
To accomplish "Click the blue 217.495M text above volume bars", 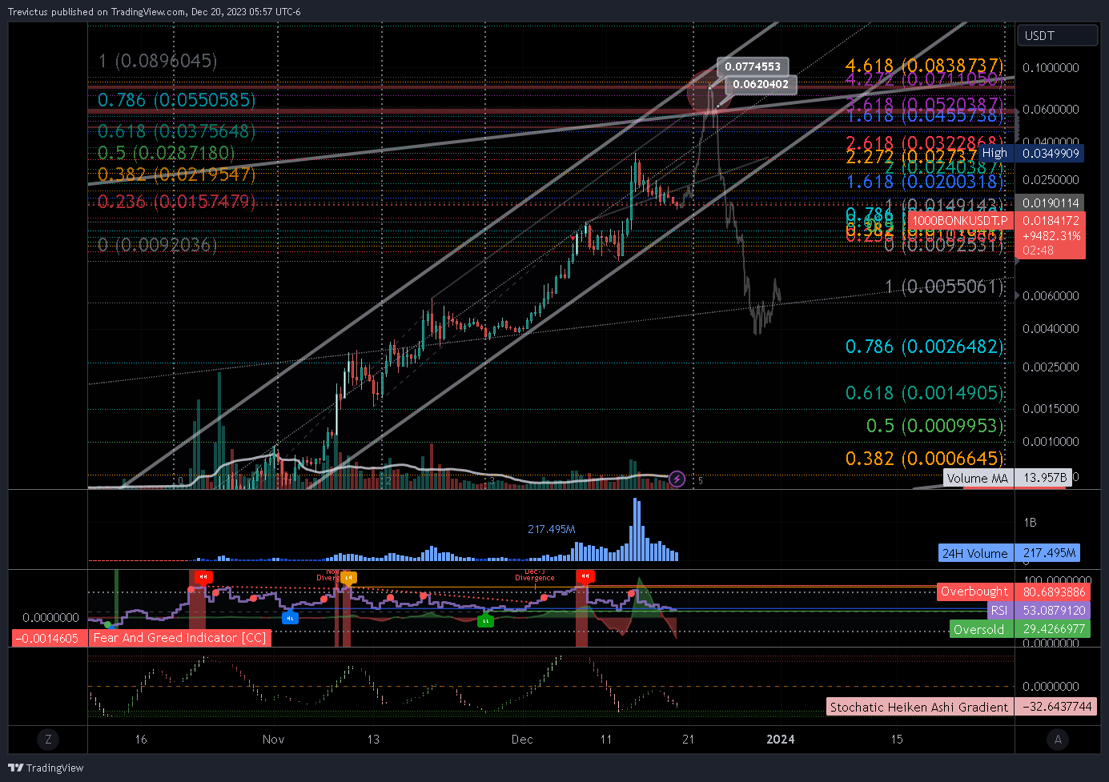I will 551,529.
